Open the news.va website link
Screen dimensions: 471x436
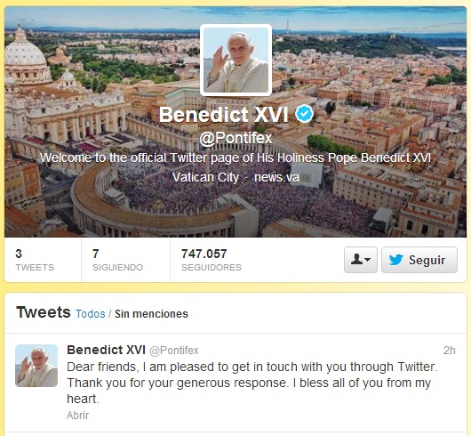pyautogui.click(x=276, y=177)
